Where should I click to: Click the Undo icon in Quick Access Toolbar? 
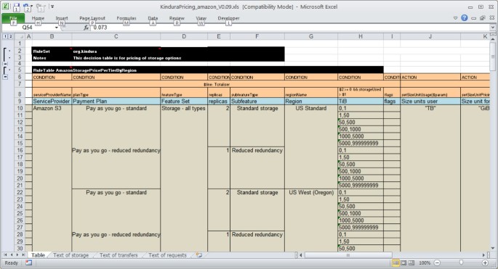(x=27, y=7)
